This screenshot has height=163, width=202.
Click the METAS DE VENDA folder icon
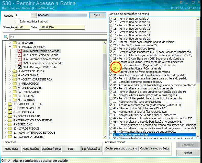click(x=15, y=71)
